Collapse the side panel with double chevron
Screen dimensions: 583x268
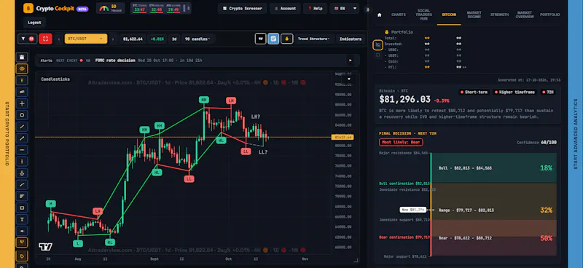[368, 9]
